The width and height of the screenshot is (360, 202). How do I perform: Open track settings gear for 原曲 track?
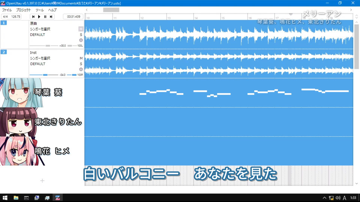click(x=81, y=40)
